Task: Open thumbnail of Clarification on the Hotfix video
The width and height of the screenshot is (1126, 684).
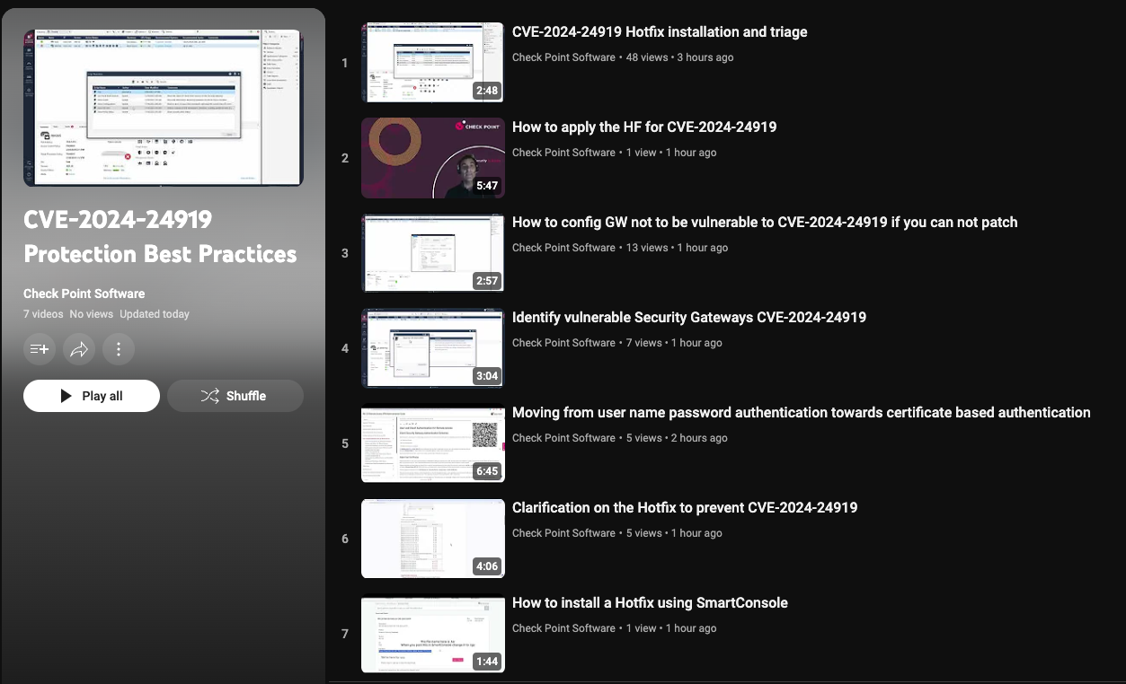Action: coord(433,539)
